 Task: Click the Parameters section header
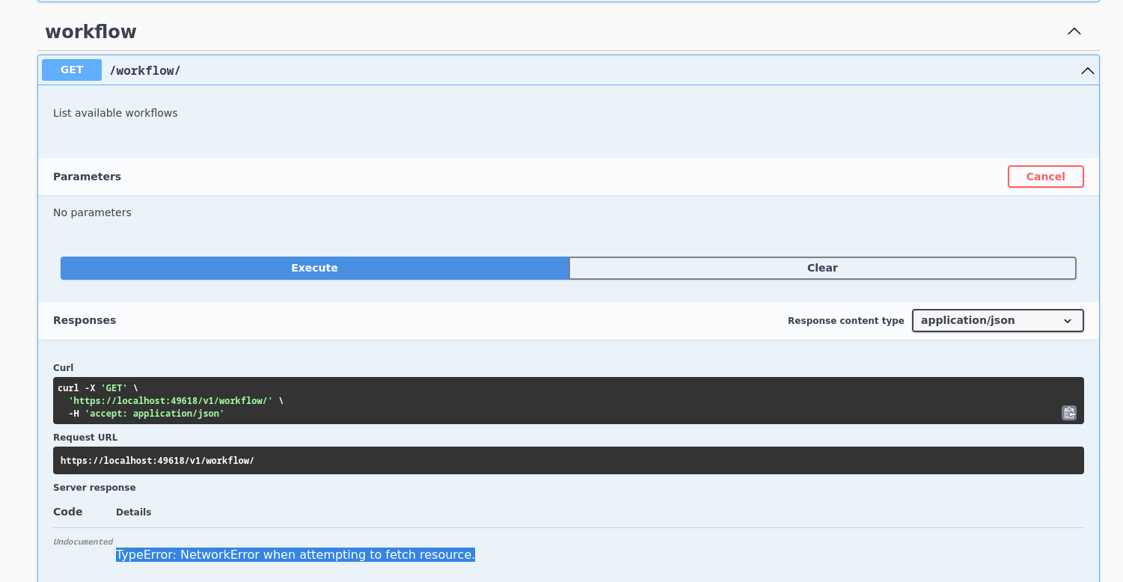point(87,177)
